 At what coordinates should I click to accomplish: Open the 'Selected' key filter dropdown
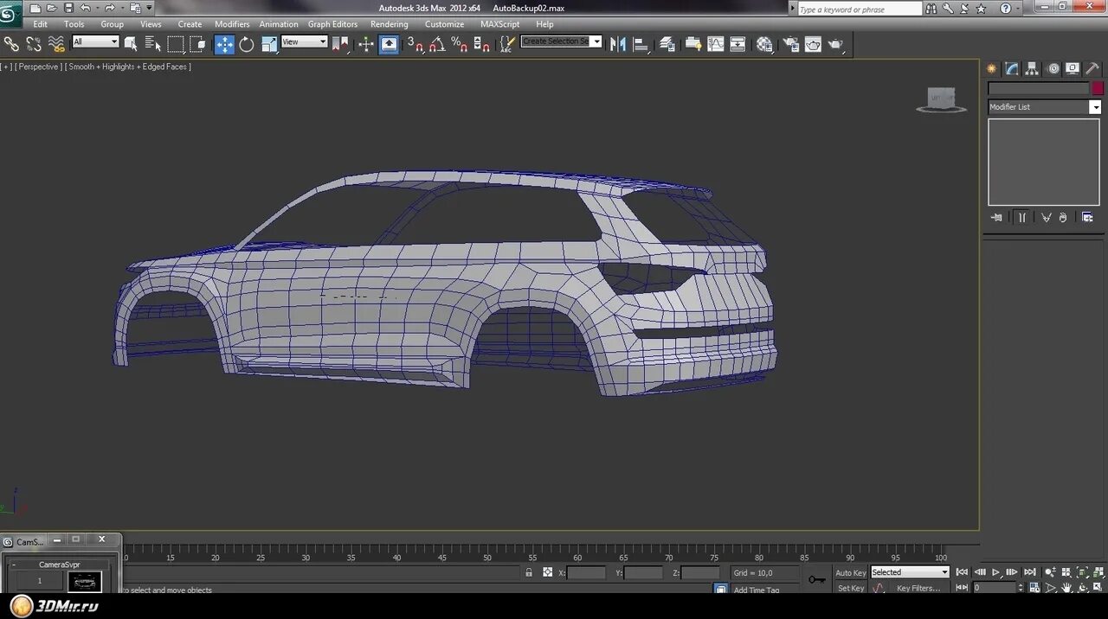click(x=910, y=572)
